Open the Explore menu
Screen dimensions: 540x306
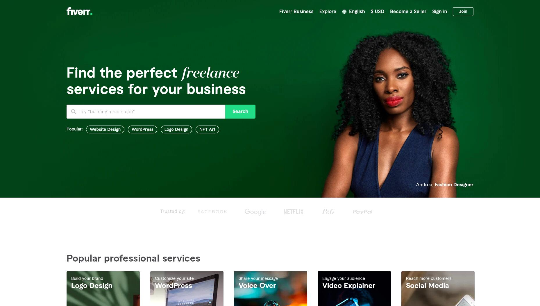coord(328,12)
